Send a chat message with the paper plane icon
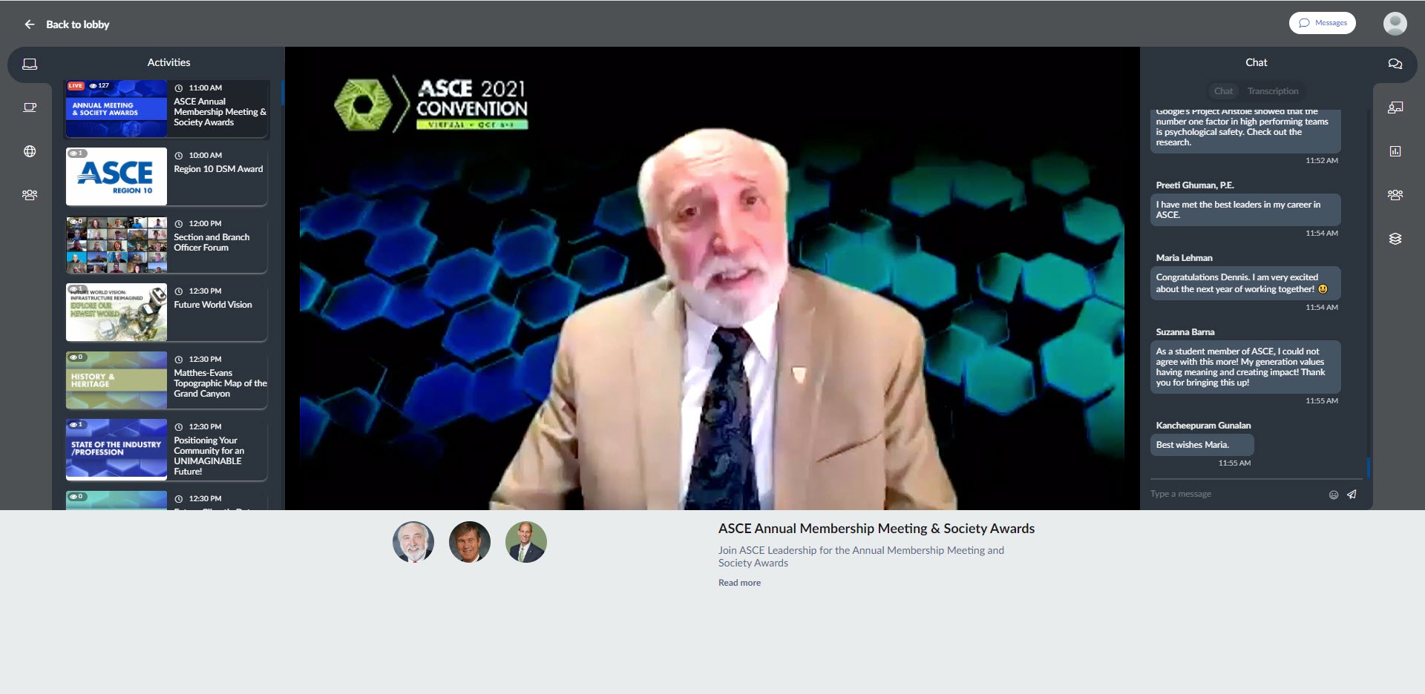Viewport: 1425px width, 694px height. pyautogui.click(x=1352, y=495)
